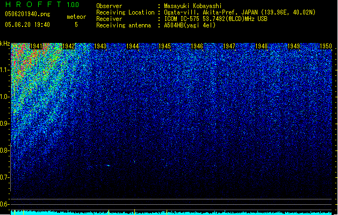Click the 1.0 kHz axis label
This screenshot has width=338, height=215.
click(x=4, y=97)
